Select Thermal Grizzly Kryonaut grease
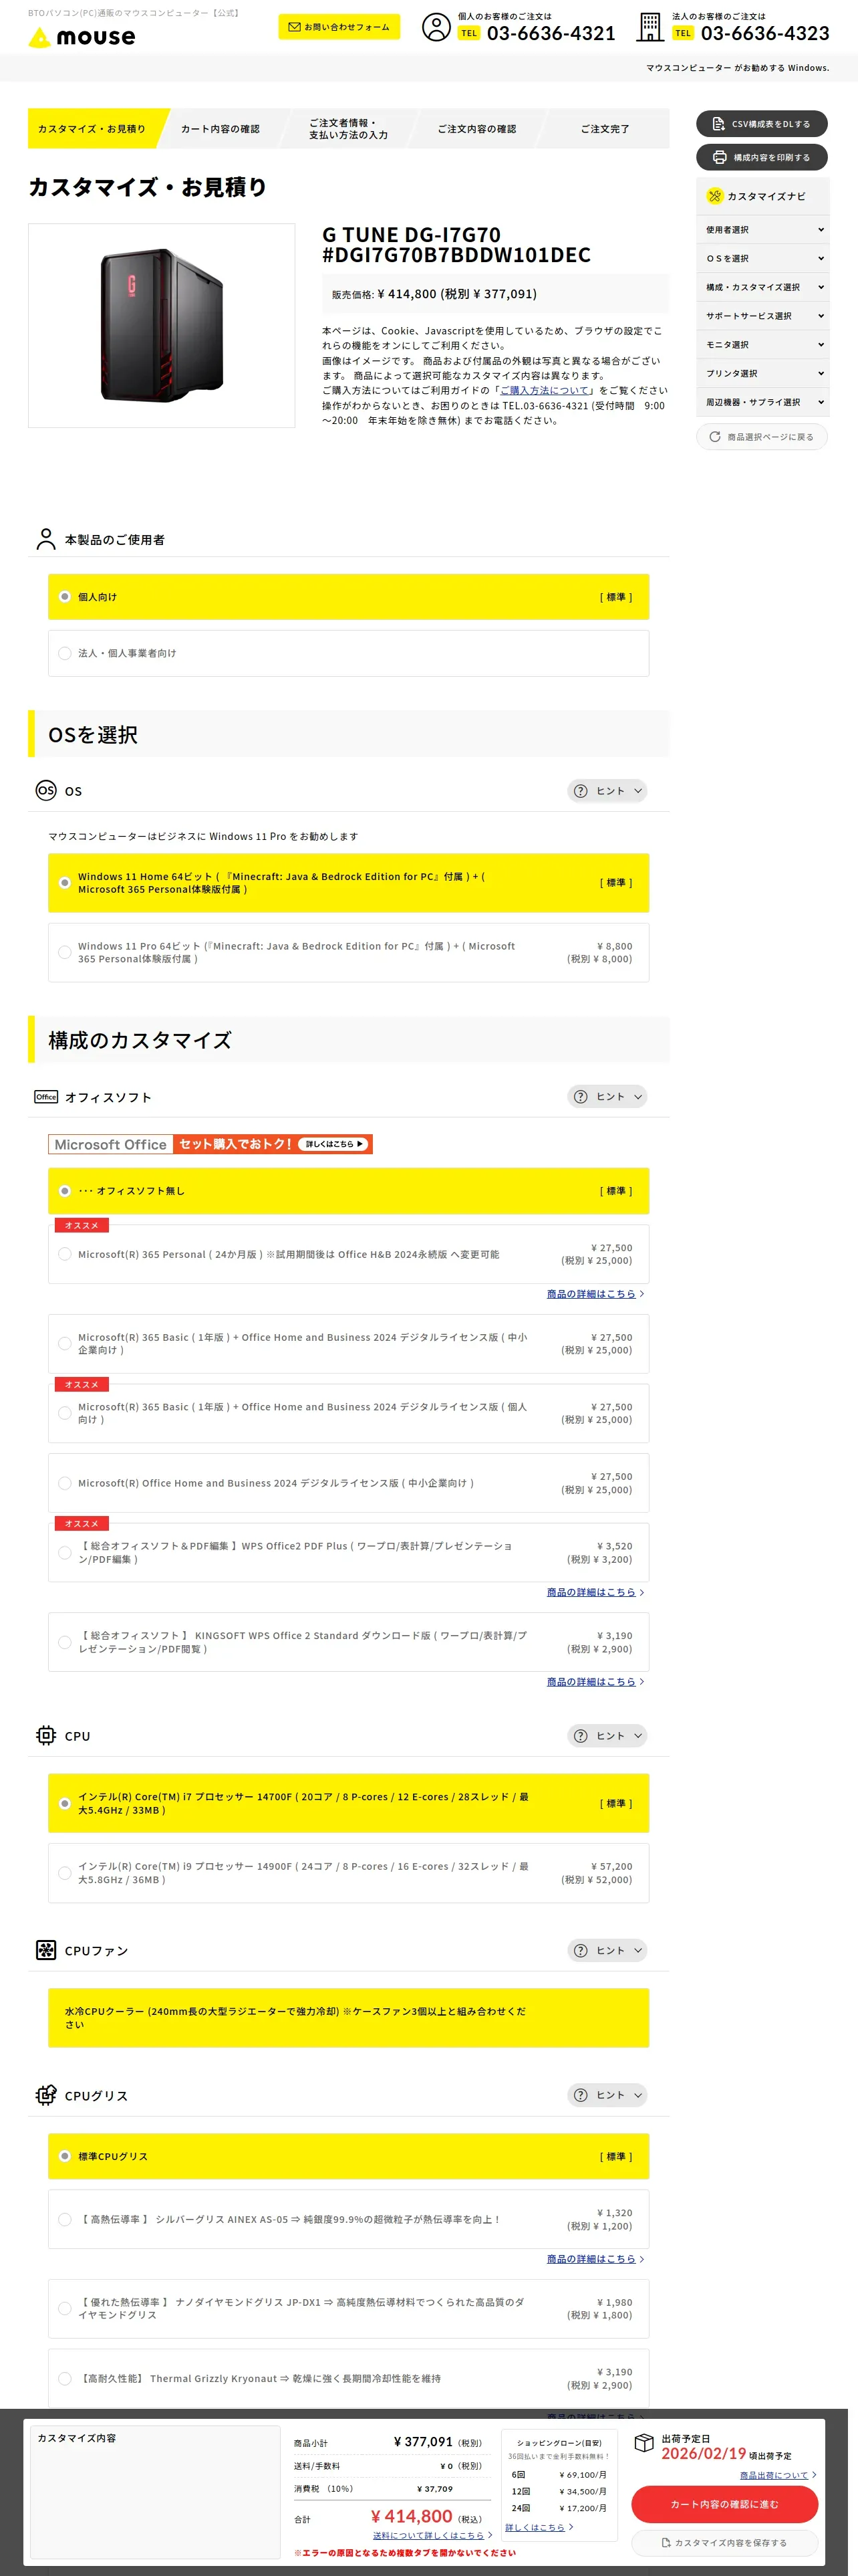The image size is (858, 2576). point(349,2378)
